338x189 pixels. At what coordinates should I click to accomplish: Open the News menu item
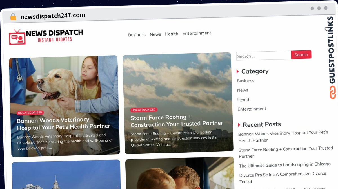click(155, 34)
